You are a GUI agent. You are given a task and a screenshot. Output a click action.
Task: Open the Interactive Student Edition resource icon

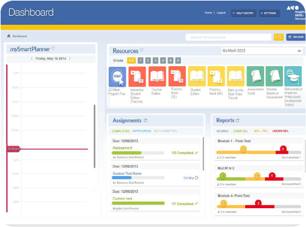137,76
